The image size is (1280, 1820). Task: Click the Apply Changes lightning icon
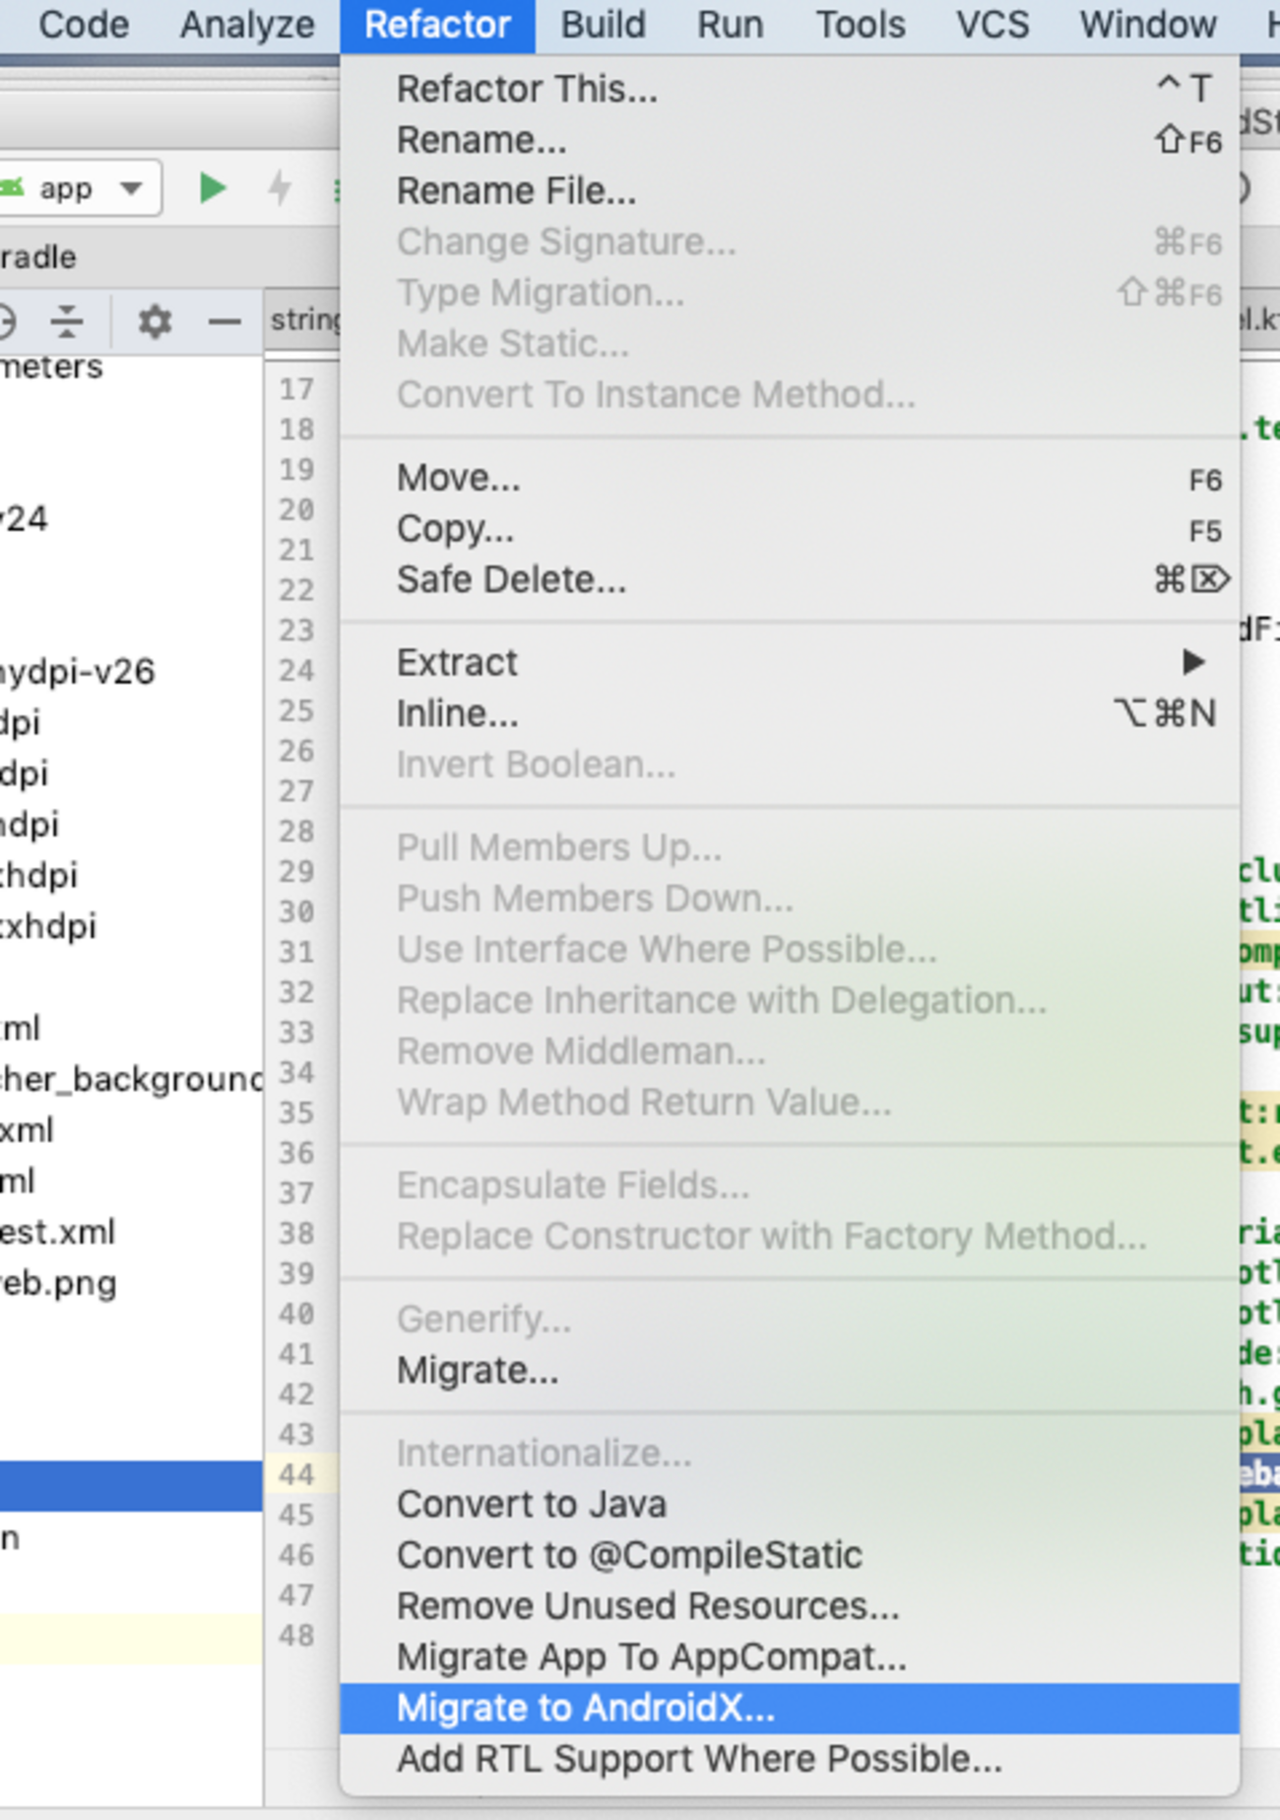coord(280,187)
